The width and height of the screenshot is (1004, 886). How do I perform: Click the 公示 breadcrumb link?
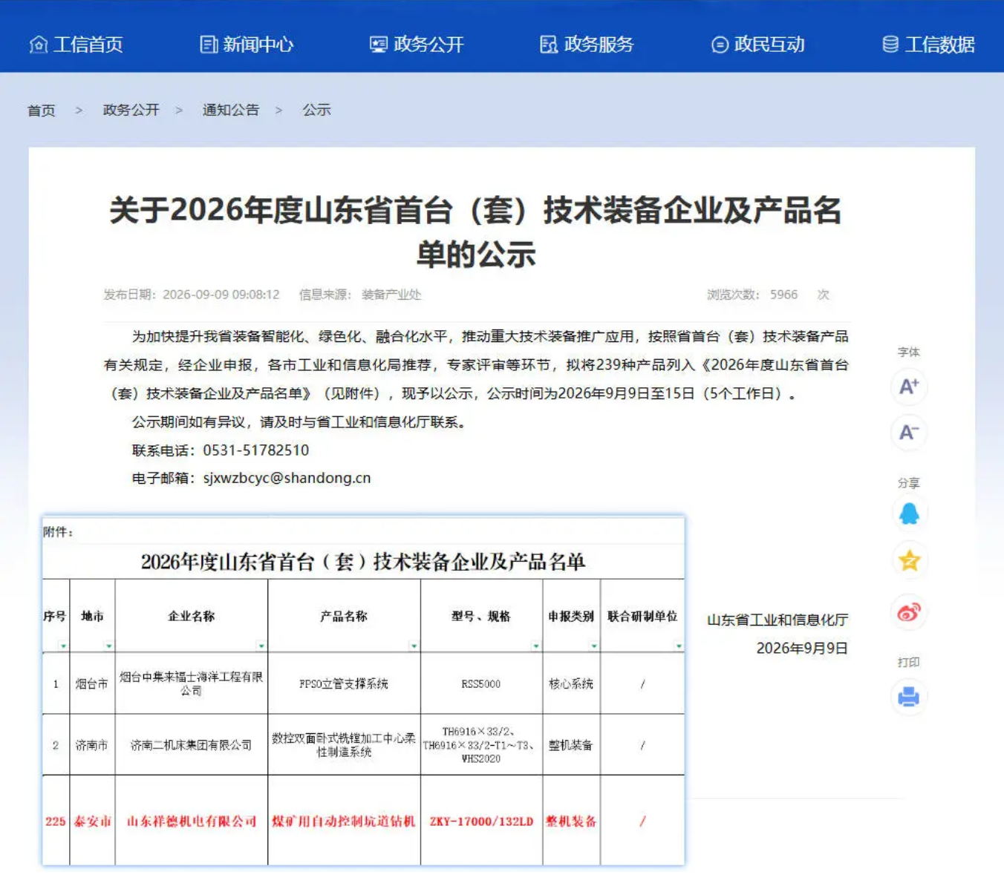click(x=316, y=111)
